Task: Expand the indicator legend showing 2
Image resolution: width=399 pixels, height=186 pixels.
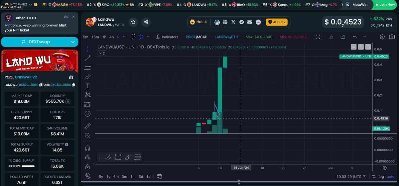Action: [x=102, y=53]
